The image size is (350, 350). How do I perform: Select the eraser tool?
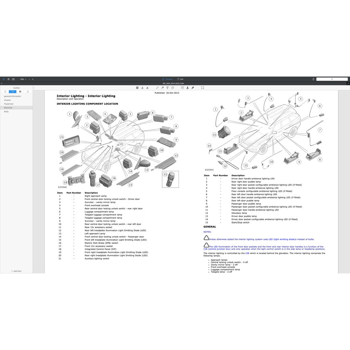tap(162, 88)
